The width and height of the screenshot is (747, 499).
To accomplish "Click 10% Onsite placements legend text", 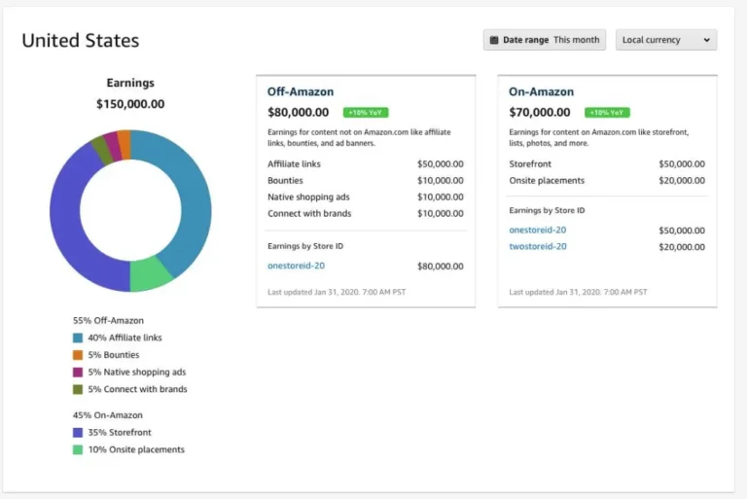I will coord(136,450).
